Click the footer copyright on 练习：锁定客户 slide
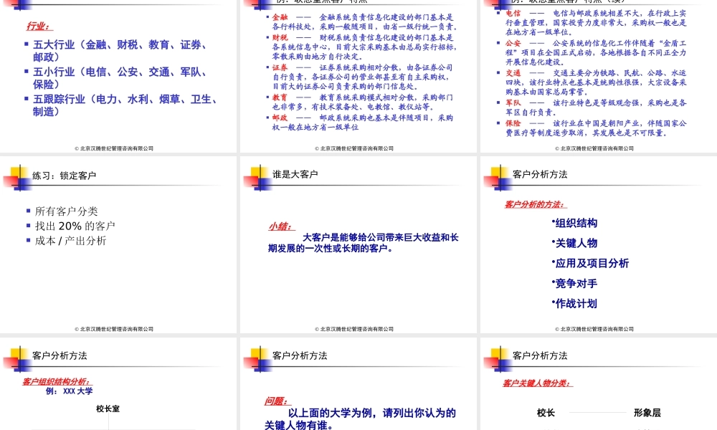This screenshot has height=430, width=717. [x=114, y=329]
